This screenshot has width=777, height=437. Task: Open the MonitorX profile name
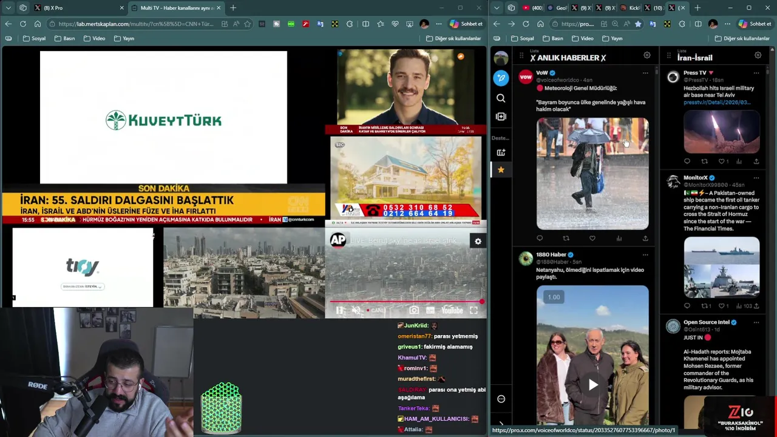point(695,178)
